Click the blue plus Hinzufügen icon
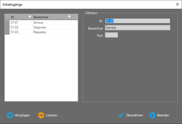The width and height of the screenshot is (182, 124). [x=10, y=115]
